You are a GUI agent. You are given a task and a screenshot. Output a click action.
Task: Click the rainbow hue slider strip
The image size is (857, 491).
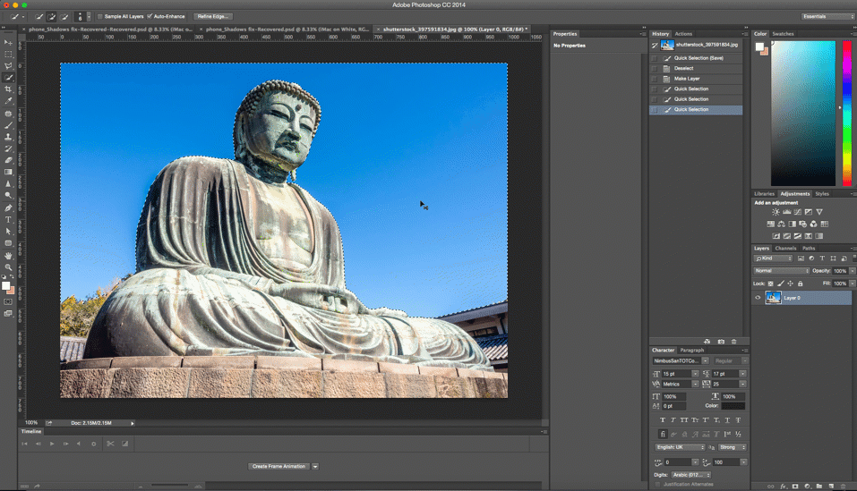click(847, 114)
